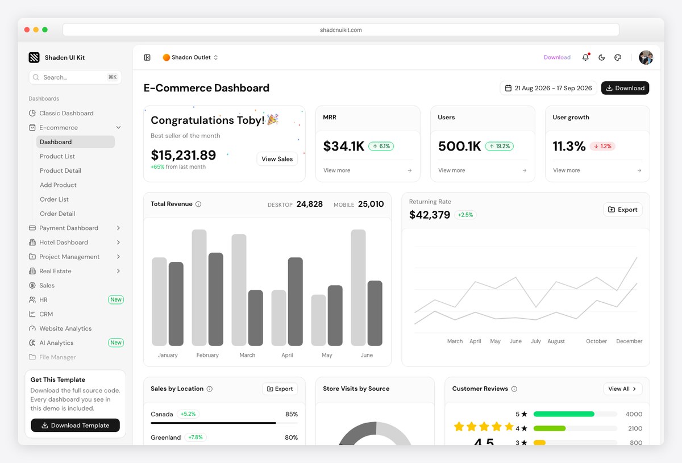Click the black Download button in header

point(625,88)
